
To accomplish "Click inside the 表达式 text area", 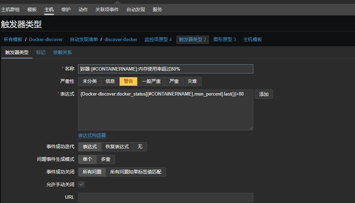I will pyautogui.click(x=165, y=110).
